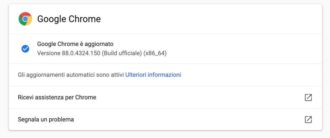Screen dimensions: 330x138
Task: Click the '(x86_64)' architecture text
Action: coord(155,53)
